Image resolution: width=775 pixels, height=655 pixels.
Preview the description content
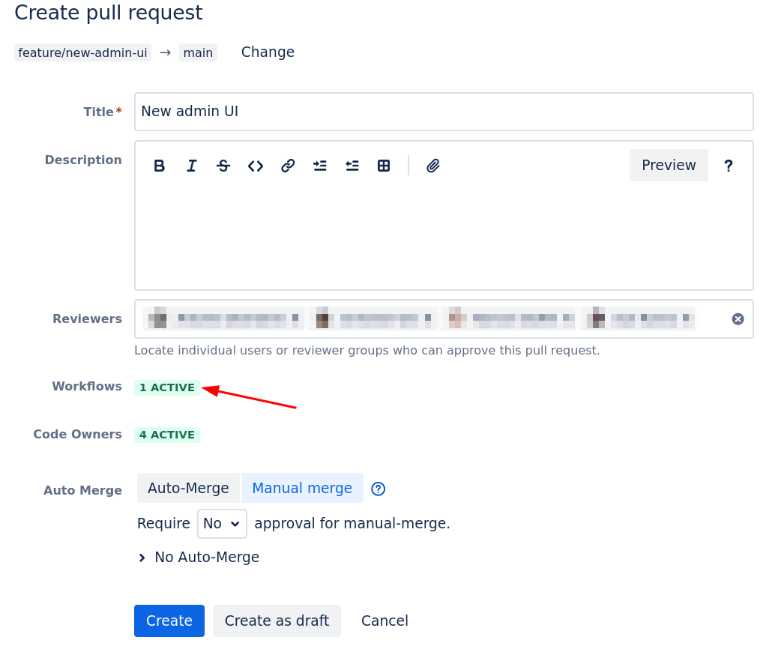pos(669,166)
